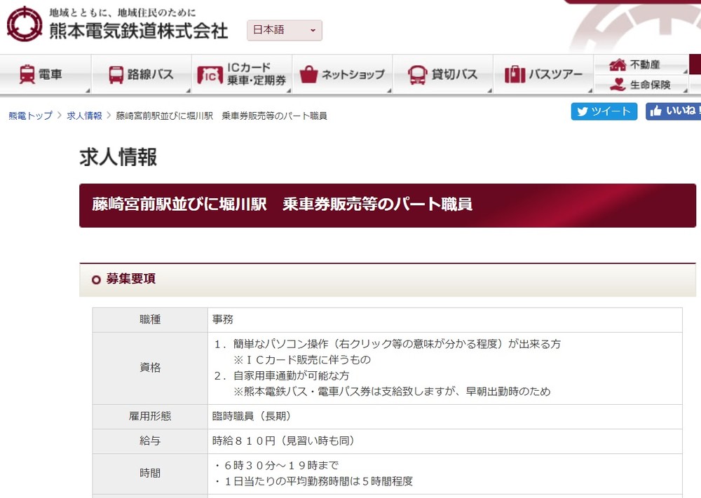The width and height of the screenshot is (701, 498).
Task: Open the 日本語 language dropdown
Action: pyautogui.click(x=284, y=30)
